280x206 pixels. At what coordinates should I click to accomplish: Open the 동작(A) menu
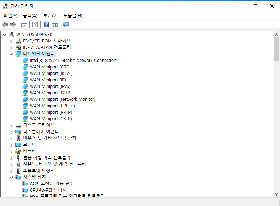30,16
